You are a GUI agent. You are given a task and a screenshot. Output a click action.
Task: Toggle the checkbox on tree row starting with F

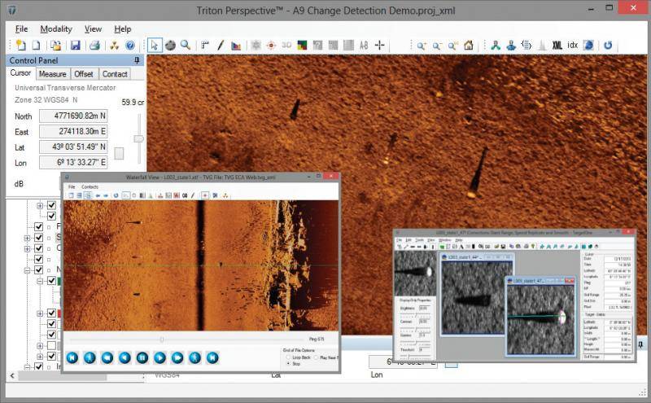point(38,227)
